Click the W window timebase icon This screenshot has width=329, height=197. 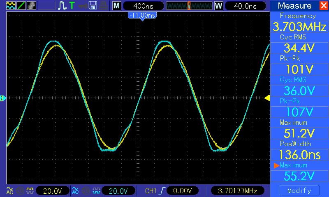coord(218,6)
